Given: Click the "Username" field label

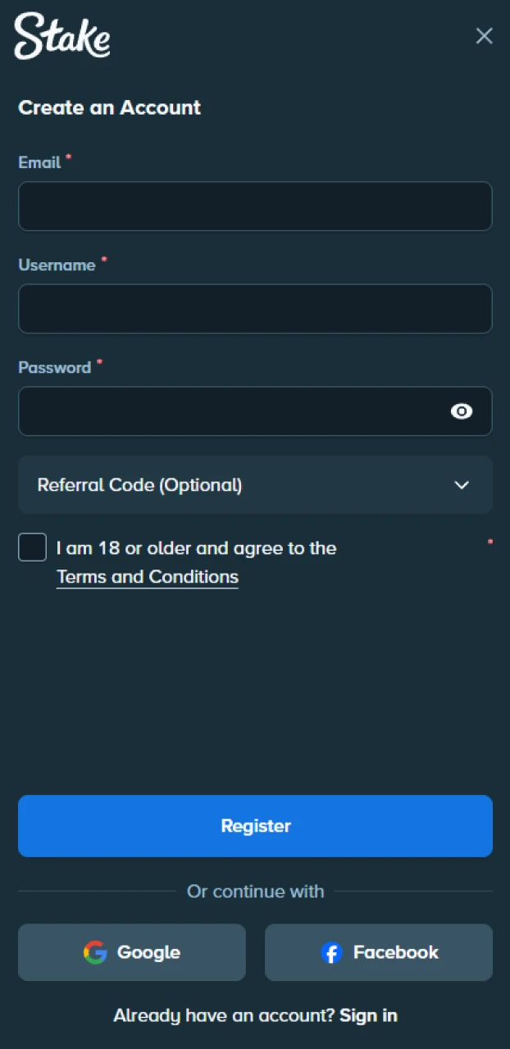Looking at the screenshot, I should (57, 265).
